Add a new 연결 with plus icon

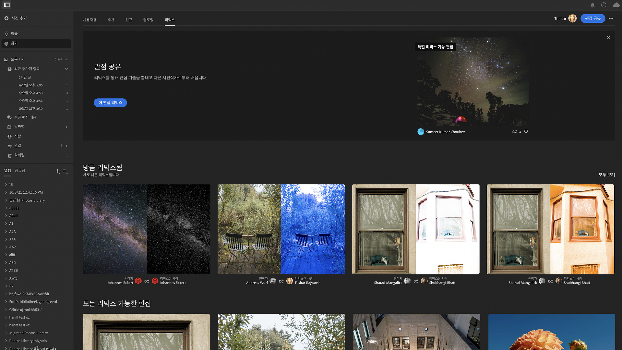[x=61, y=146]
